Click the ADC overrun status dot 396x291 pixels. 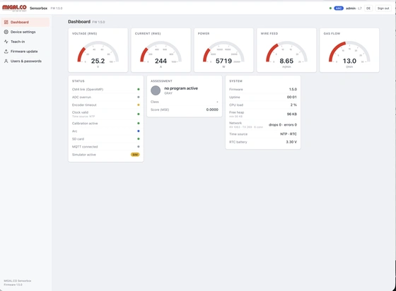(139, 97)
